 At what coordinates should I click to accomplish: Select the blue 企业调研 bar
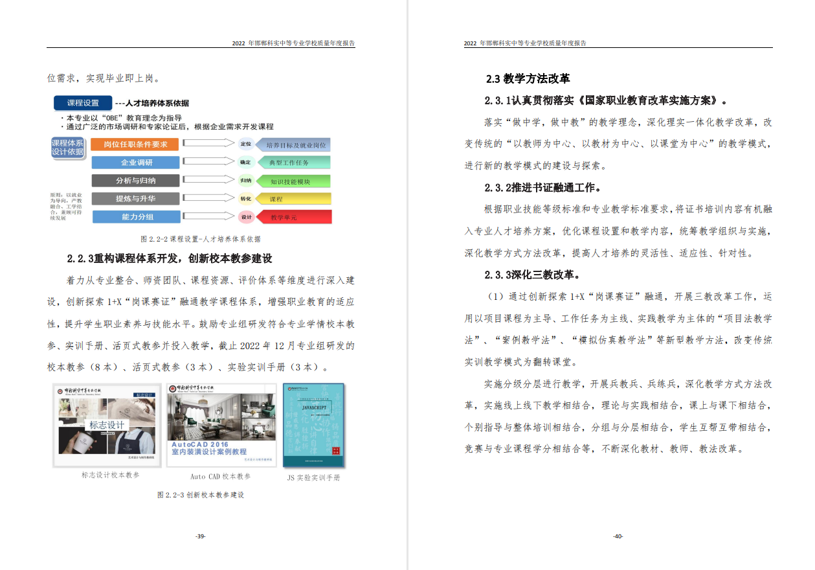pos(135,163)
